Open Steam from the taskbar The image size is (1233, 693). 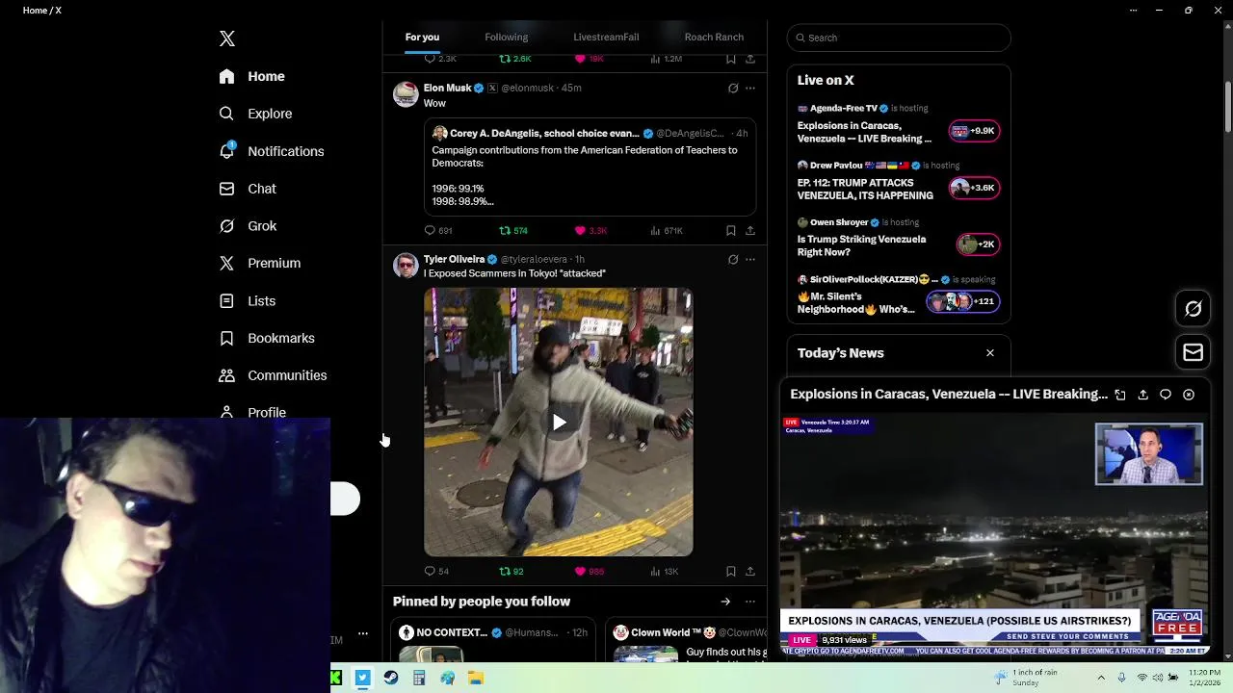coord(391,679)
